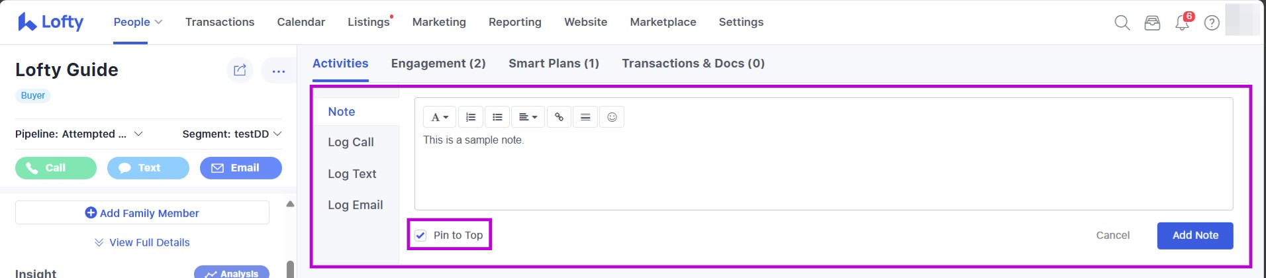
Task: Open the notifications bell
Action: click(x=1182, y=23)
